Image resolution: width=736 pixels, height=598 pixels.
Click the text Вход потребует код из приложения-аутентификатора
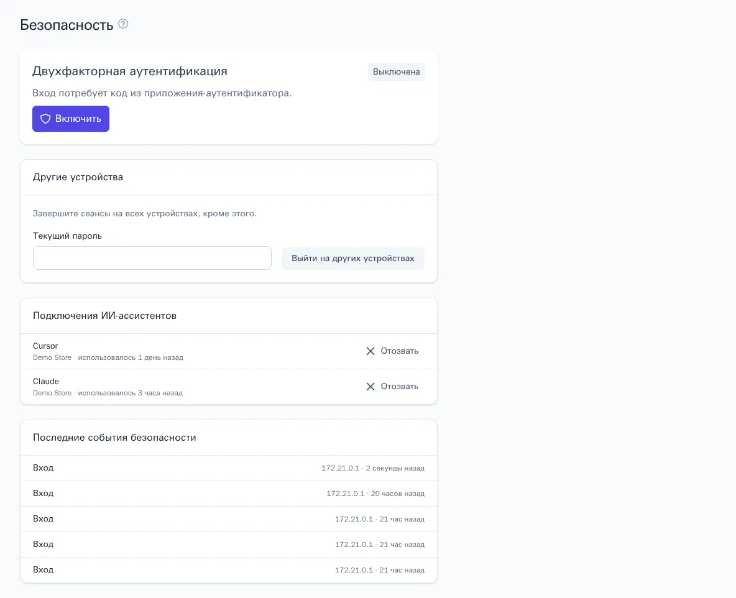point(162,93)
